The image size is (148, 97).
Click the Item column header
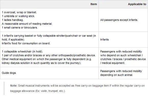pos(94,4)
